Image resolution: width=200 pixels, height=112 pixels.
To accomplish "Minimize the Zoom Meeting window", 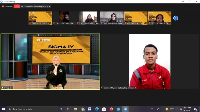I will [x=183, y=2].
